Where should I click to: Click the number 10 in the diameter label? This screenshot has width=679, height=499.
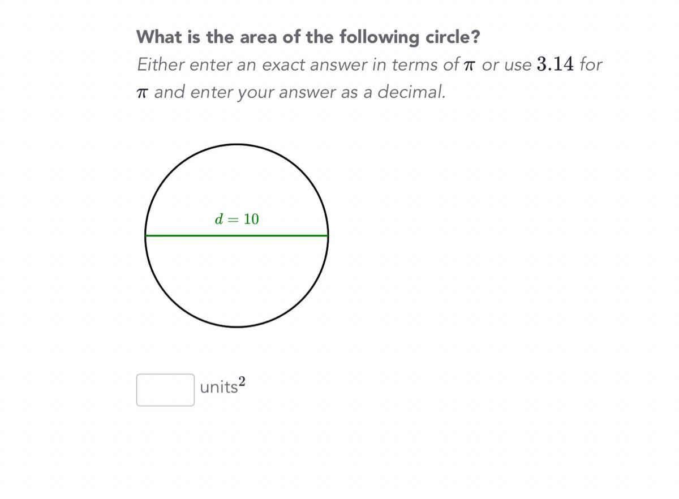(251, 219)
